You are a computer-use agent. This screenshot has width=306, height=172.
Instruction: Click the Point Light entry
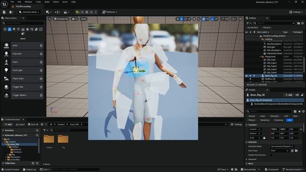tap(23, 70)
